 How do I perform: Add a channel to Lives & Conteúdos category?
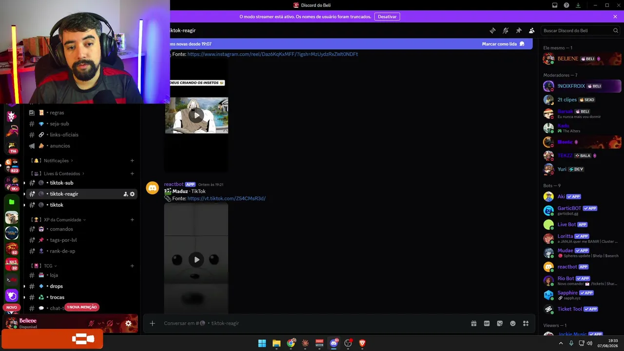(132, 174)
